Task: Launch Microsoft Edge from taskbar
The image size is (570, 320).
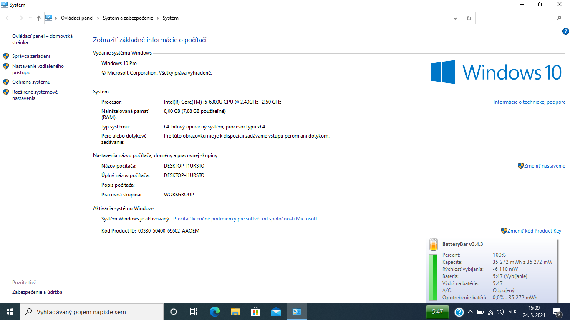Action: tap(215, 312)
